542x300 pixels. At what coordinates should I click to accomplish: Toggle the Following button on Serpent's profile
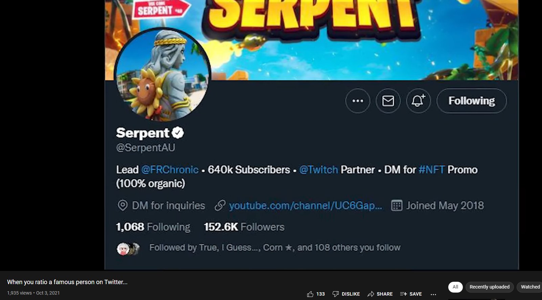pyautogui.click(x=471, y=101)
